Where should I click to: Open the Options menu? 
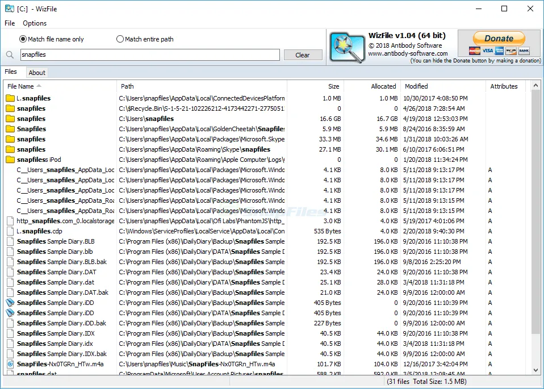(x=35, y=23)
